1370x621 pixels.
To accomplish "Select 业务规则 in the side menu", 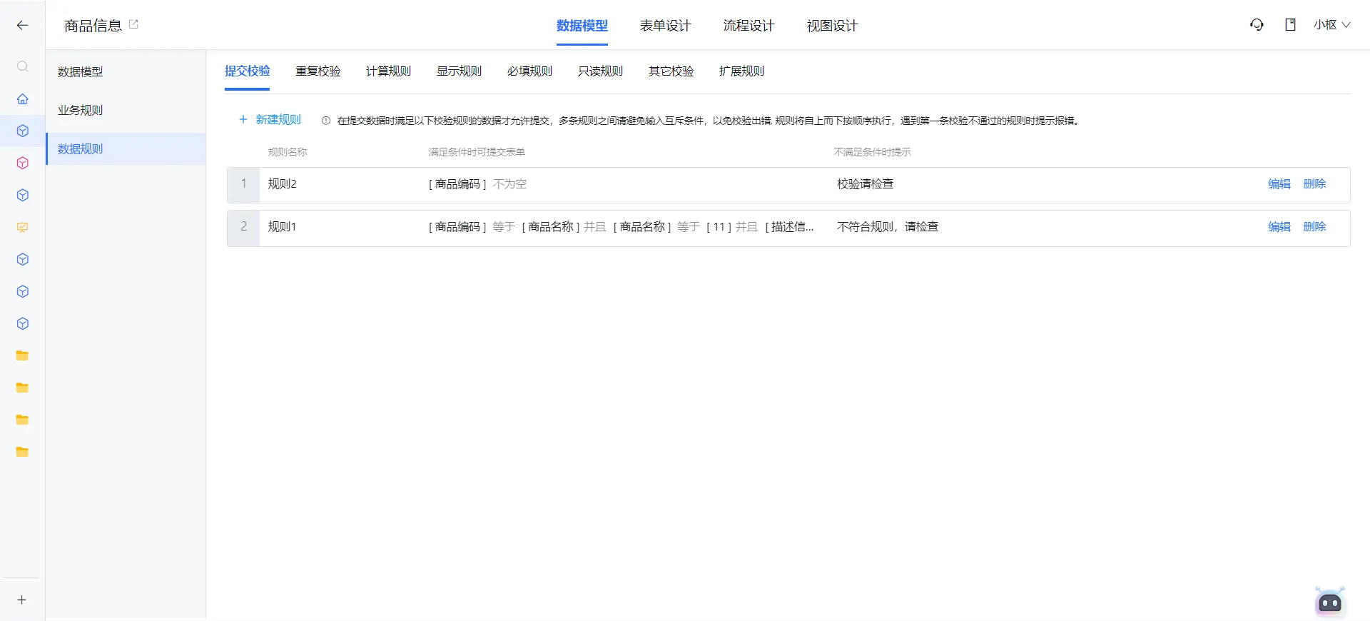I will [126, 110].
